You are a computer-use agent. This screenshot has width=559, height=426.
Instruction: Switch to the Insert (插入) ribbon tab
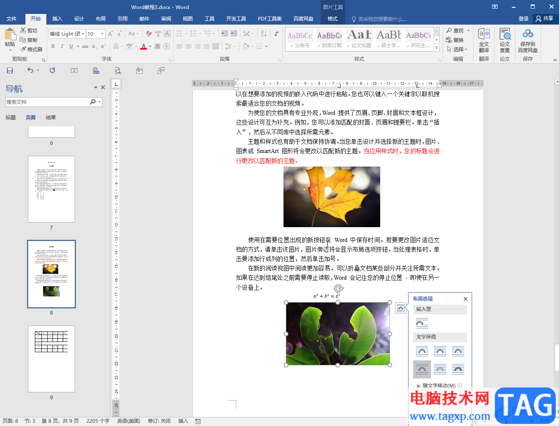[x=57, y=19]
